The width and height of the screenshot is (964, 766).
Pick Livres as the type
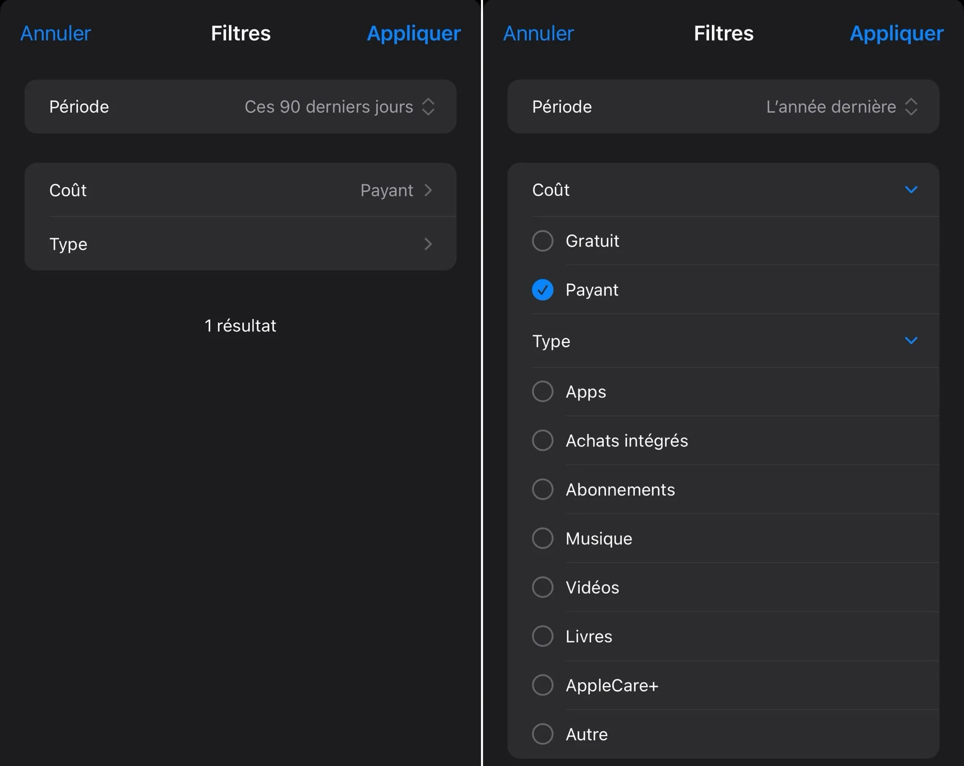click(x=723, y=636)
